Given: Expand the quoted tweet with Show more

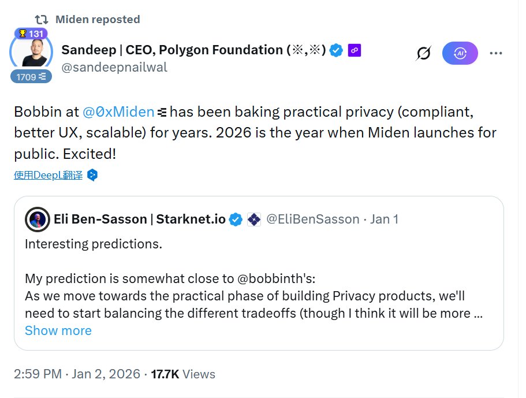Looking at the screenshot, I should tap(58, 330).
